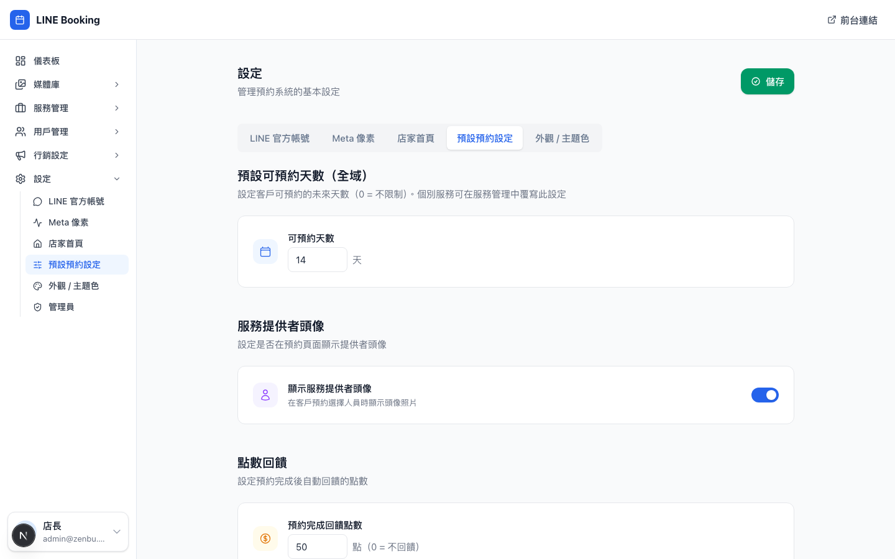
Task: Click the 可預約天數 input showing 14
Action: pyautogui.click(x=318, y=260)
